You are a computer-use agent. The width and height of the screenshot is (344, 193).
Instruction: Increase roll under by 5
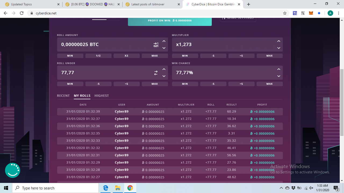coord(127,84)
